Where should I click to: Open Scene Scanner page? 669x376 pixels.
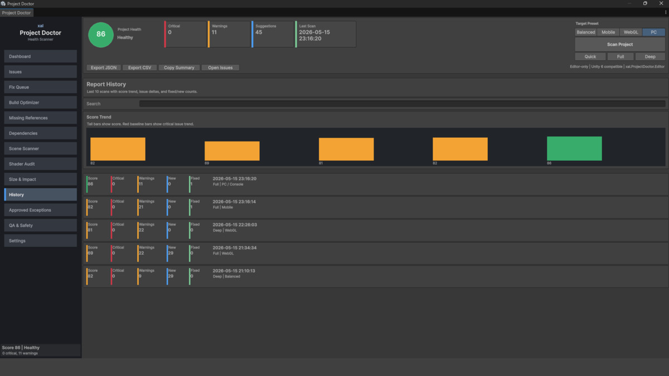coord(40,149)
